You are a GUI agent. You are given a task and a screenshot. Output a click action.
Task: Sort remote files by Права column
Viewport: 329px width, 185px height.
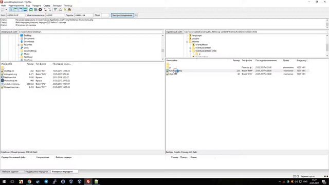(x=286, y=61)
